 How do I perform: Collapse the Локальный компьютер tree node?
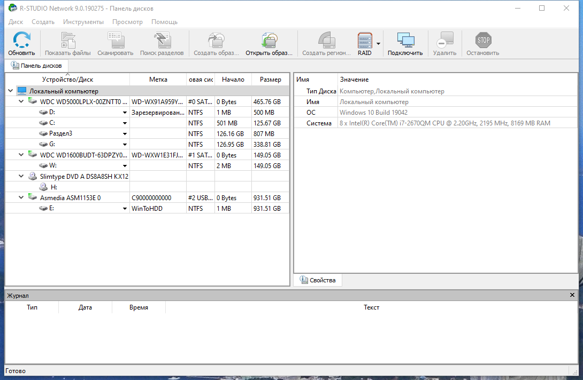click(x=10, y=91)
